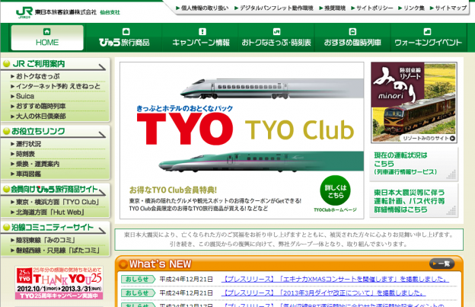Viewport: 475px width, 307px height.
Task: Click the house icon above HOME
Action: 47,31
